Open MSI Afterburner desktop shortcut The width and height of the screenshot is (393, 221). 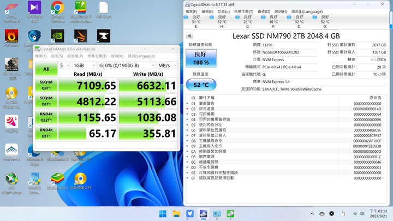[11, 183]
